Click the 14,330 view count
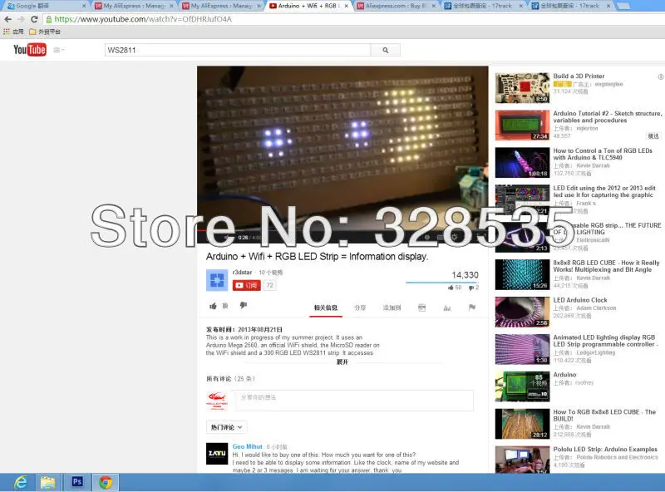This screenshot has width=665, height=492. [465, 275]
